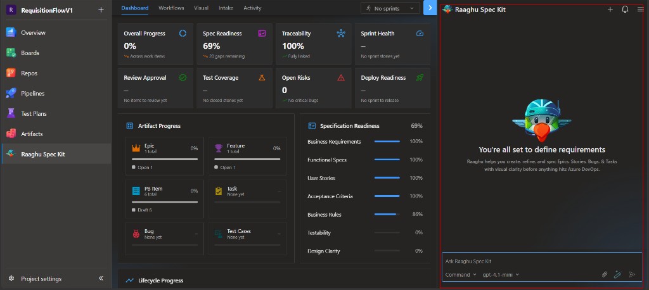The height and width of the screenshot is (290, 649).
Task: Click the magic wand enhance icon
Action: tap(617, 274)
